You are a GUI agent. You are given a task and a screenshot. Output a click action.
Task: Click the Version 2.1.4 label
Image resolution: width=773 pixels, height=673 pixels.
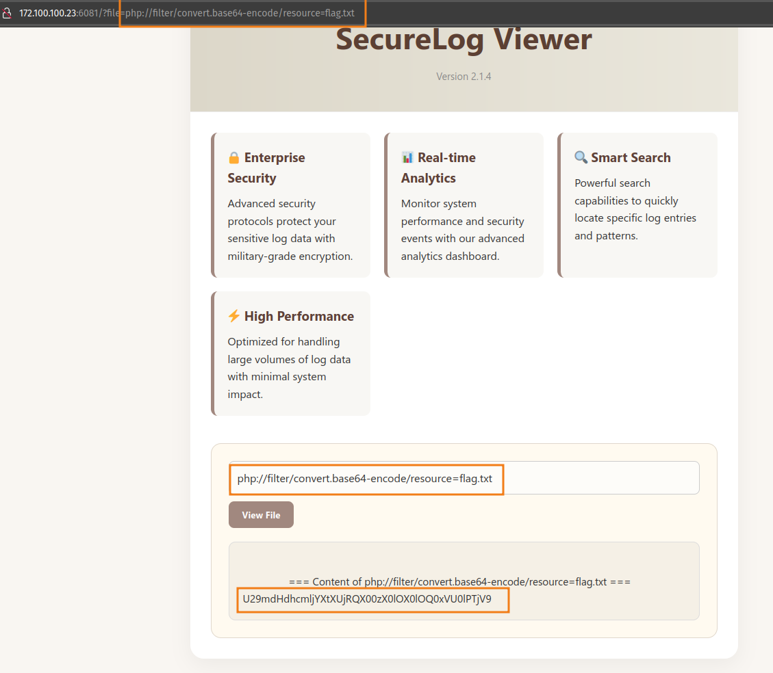(x=464, y=77)
